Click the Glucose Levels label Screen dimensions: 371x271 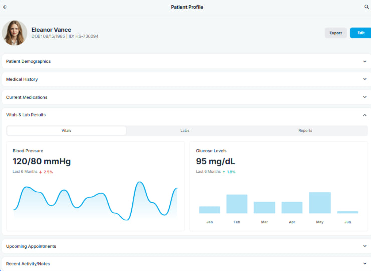pos(211,151)
